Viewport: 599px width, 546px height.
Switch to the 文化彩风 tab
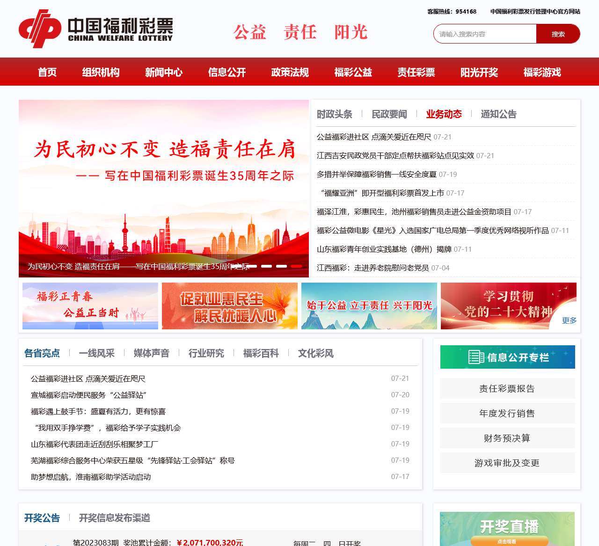tap(316, 353)
